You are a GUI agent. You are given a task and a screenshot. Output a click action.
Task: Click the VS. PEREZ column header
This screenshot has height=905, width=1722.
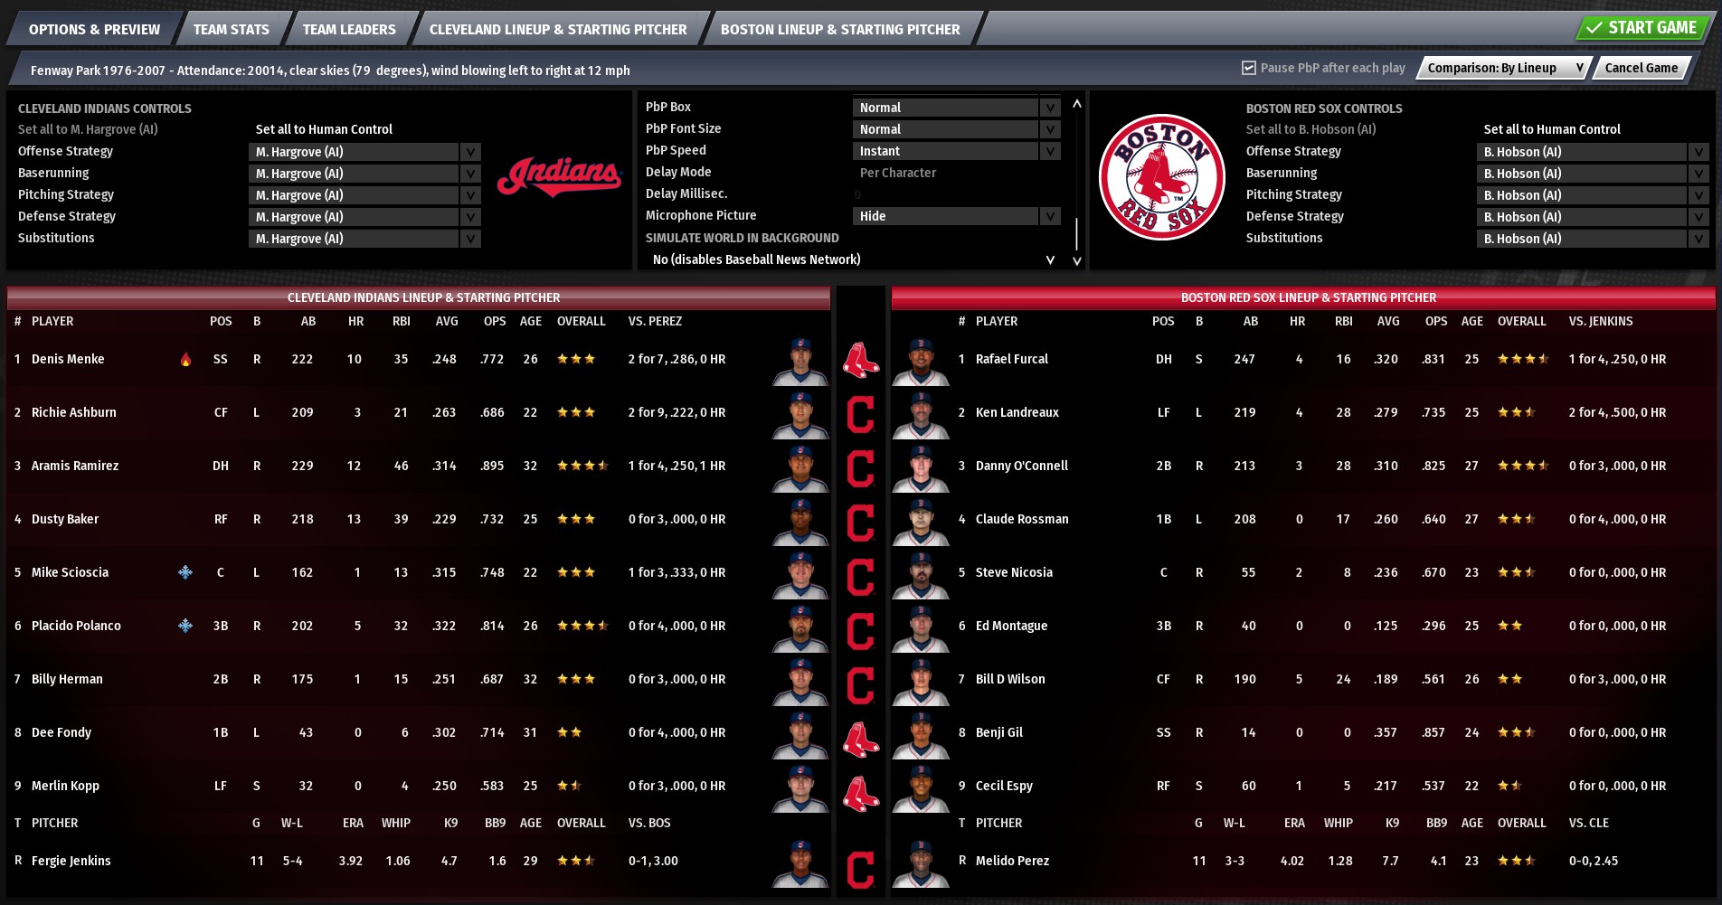point(655,321)
